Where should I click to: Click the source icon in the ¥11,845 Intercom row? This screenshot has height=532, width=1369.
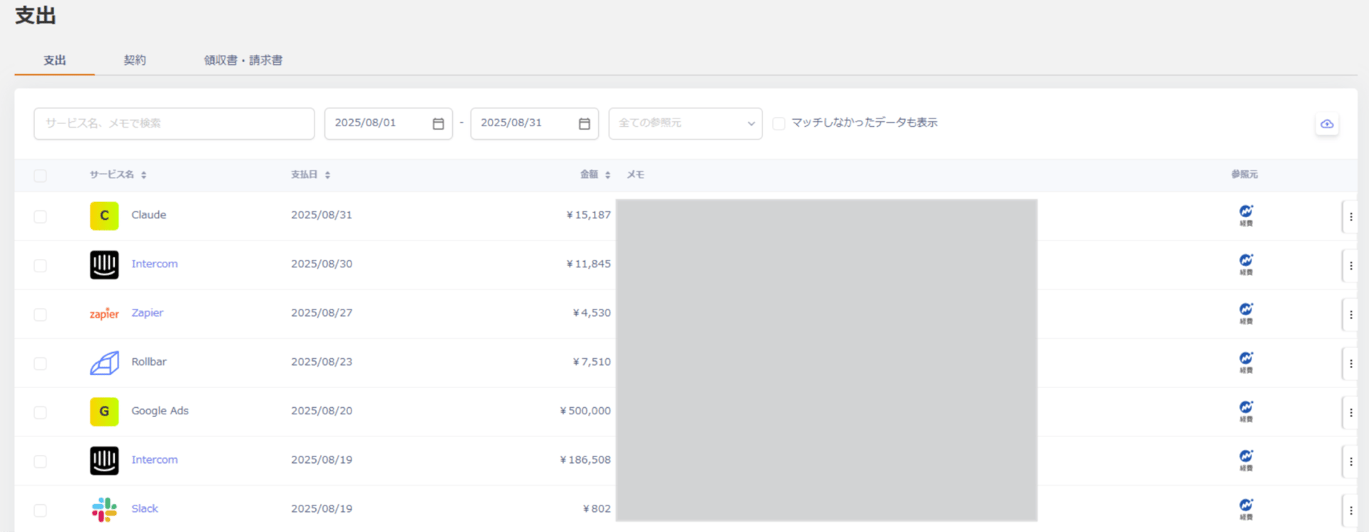click(1246, 264)
